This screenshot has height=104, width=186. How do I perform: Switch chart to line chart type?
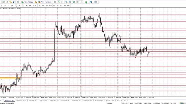[62, 2]
